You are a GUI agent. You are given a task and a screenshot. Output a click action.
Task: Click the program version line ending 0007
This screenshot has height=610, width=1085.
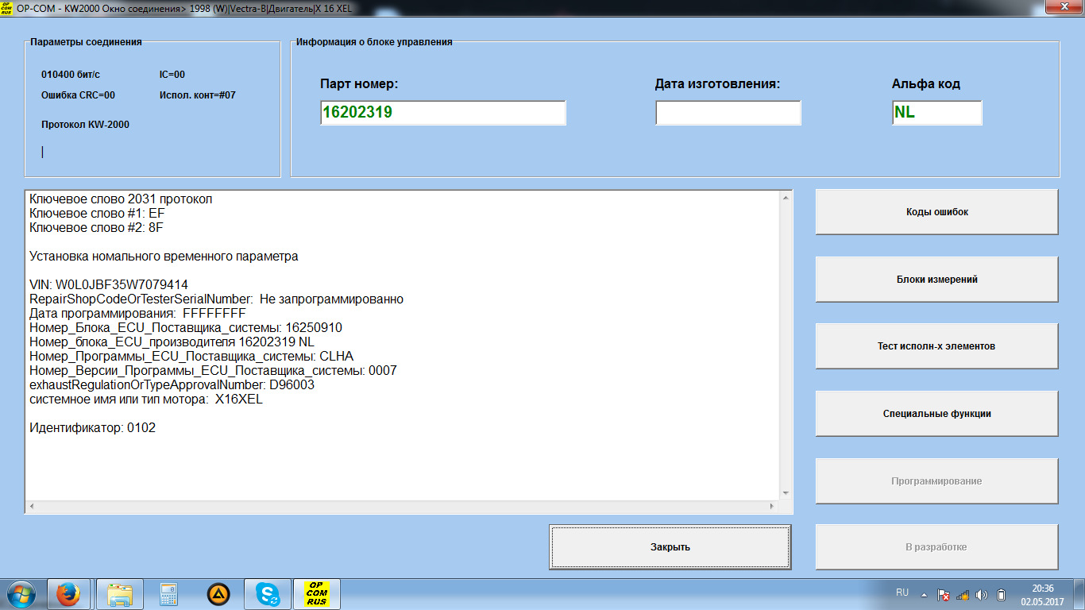tap(213, 370)
